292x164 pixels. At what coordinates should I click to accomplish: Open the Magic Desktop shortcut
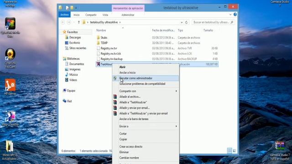click(10, 116)
